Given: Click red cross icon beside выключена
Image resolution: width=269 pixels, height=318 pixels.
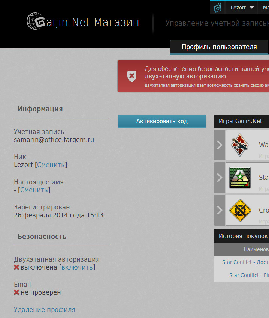Looking at the screenshot, I should click(16, 267).
